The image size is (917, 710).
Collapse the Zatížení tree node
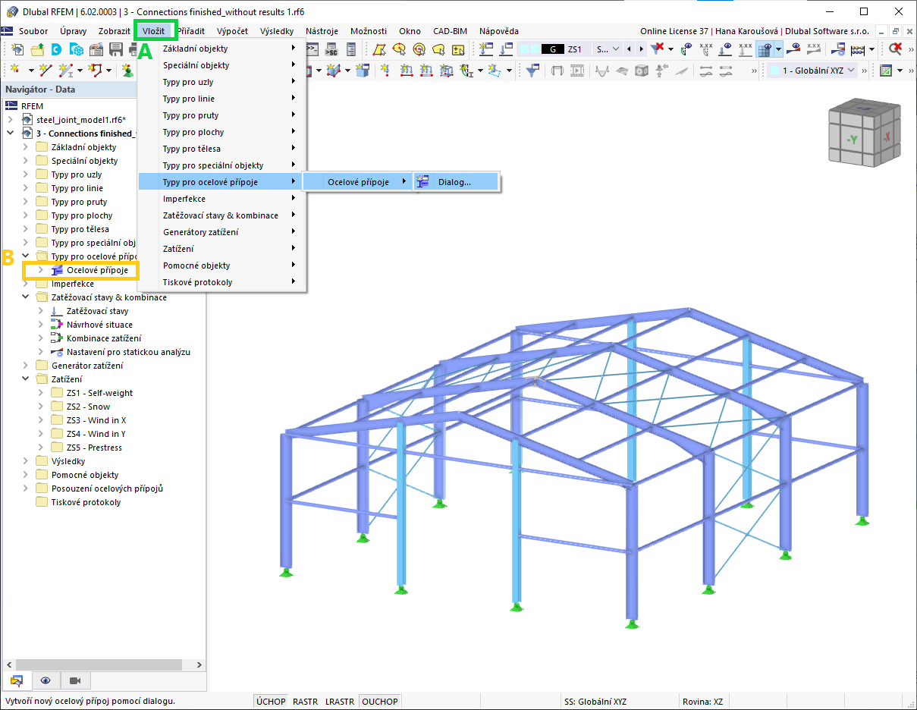click(27, 379)
